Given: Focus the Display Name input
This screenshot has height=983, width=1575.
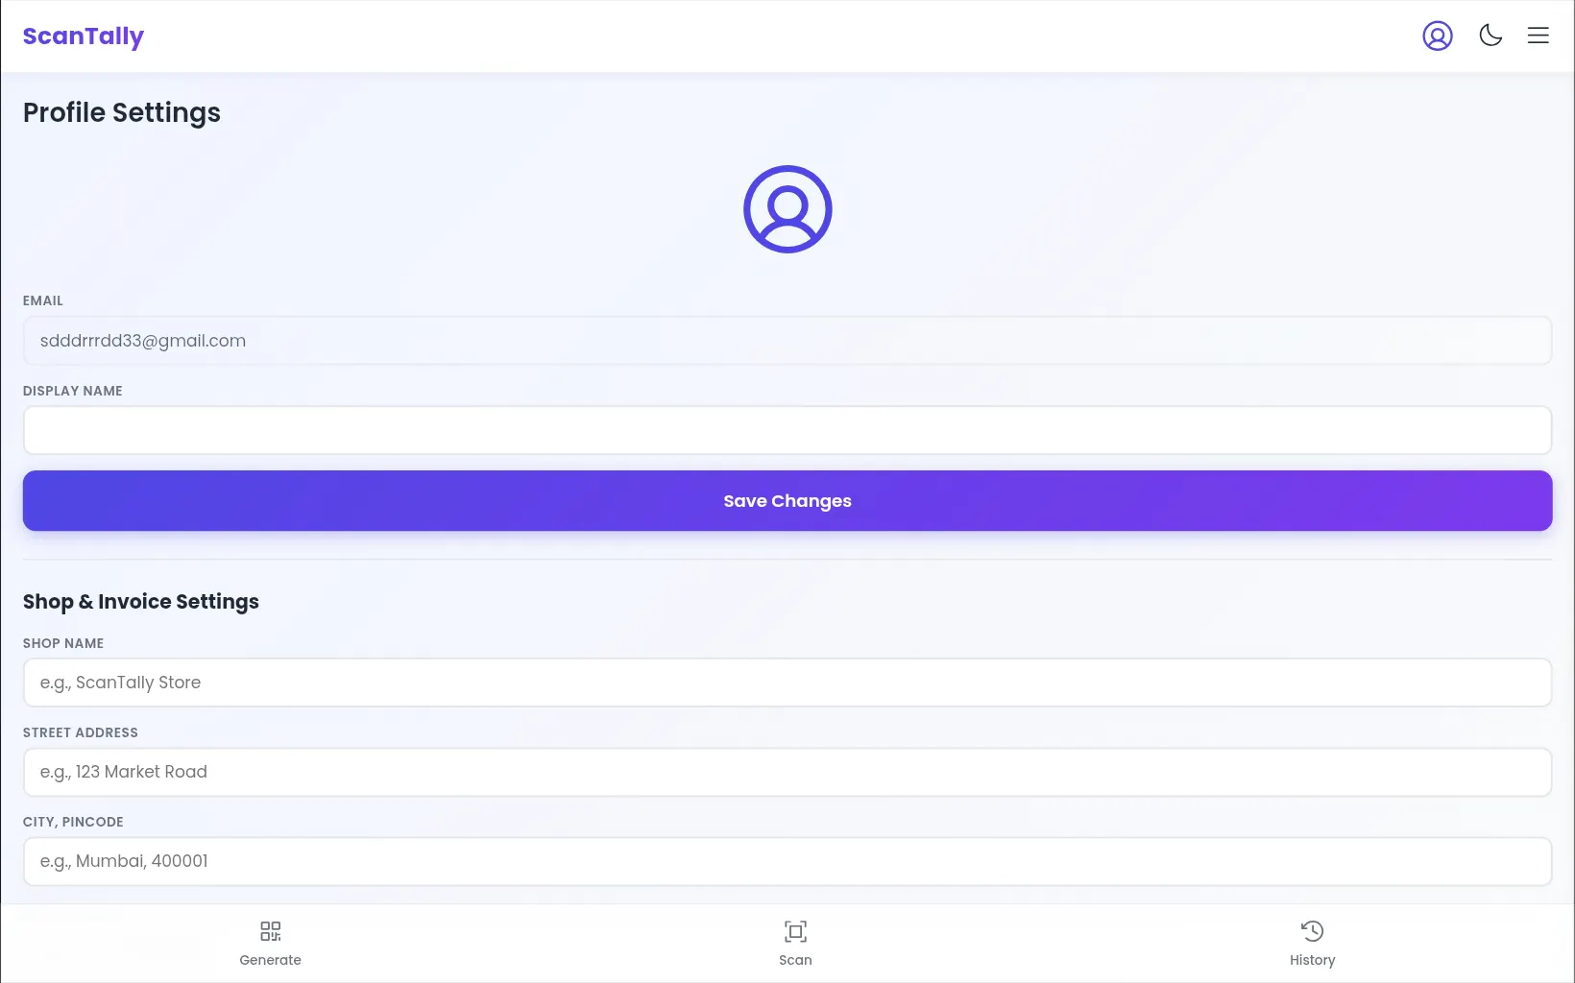Looking at the screenshot, I should point(787,430).
